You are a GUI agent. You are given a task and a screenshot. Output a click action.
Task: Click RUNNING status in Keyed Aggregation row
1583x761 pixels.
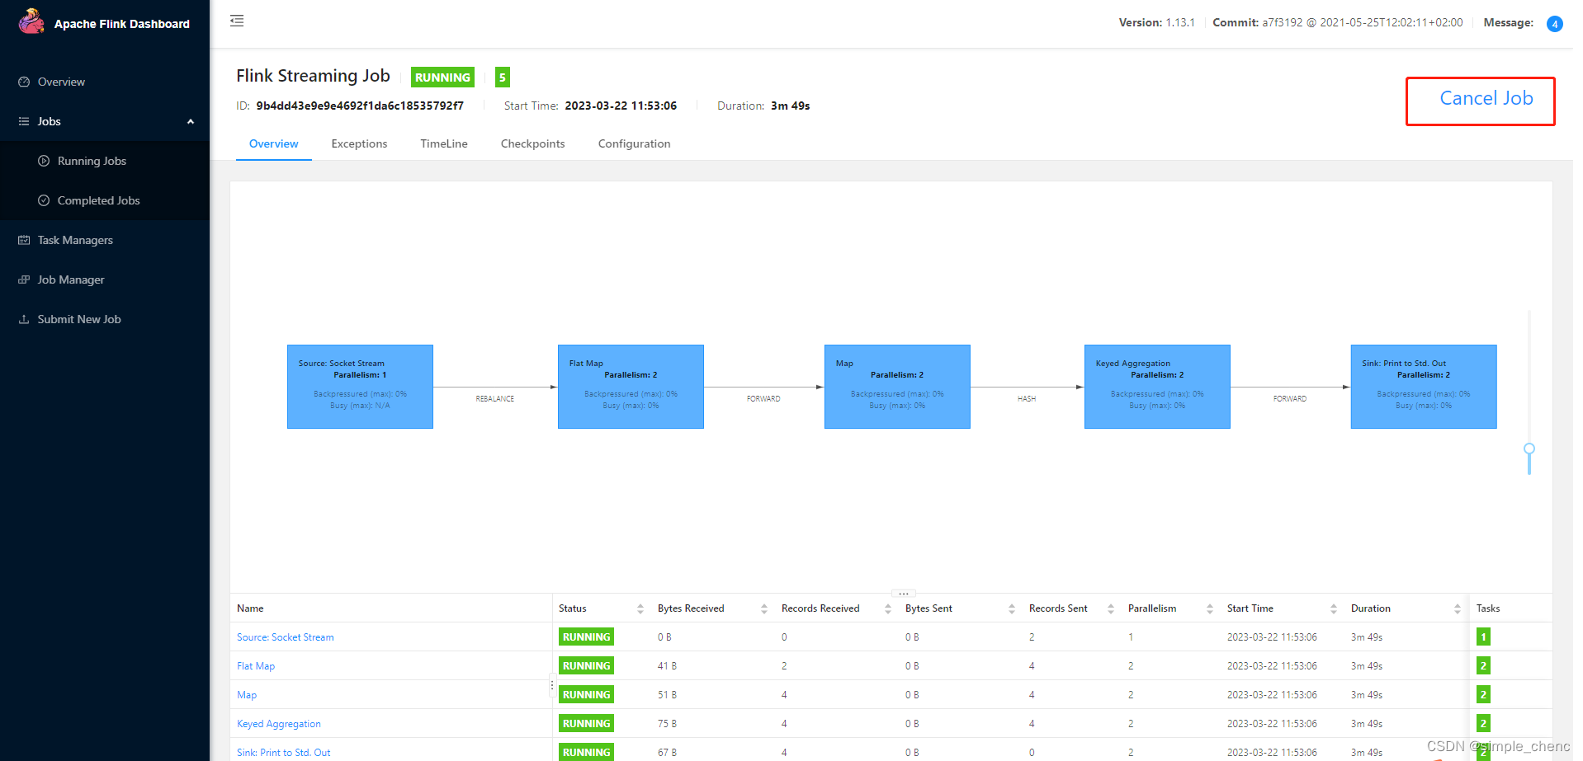586,723
